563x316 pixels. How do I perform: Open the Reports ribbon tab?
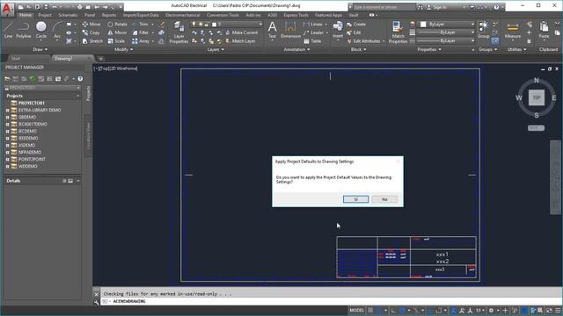109,15
